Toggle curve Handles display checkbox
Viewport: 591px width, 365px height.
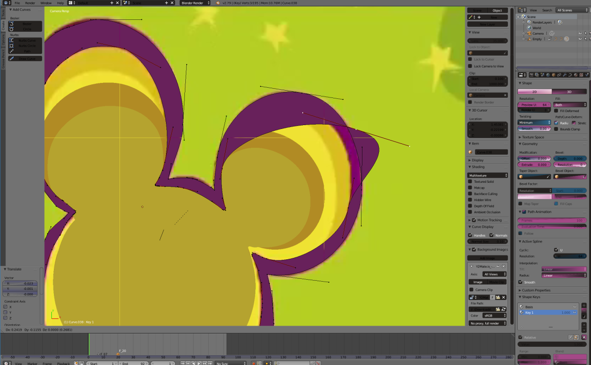pyautogui.click(x=470, y=235)
